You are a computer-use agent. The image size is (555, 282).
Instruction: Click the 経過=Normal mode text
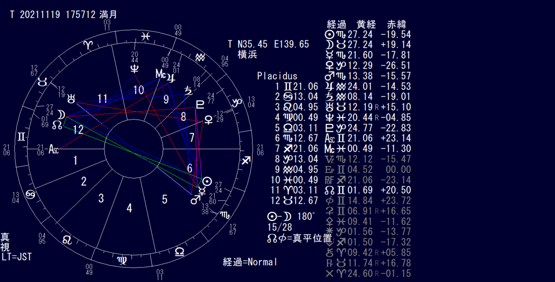pyautogui.click(x=250, y=262)
